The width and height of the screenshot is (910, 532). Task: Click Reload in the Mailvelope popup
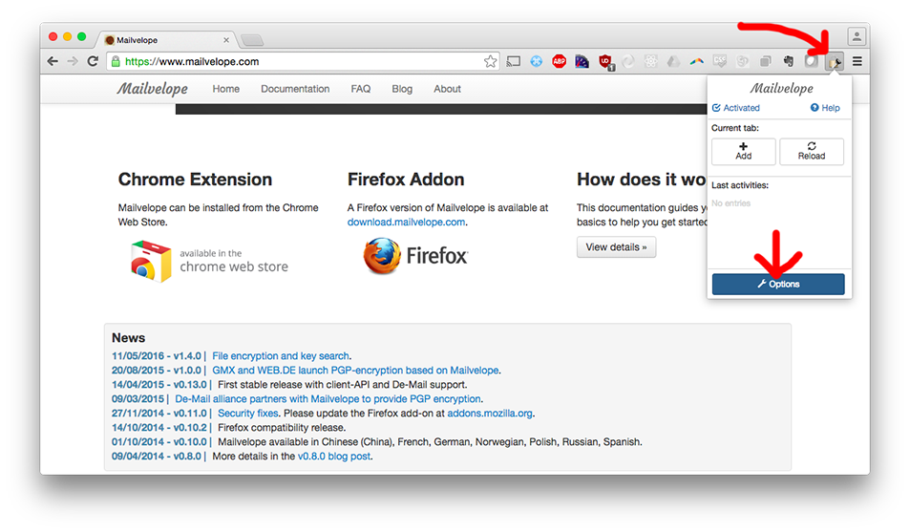[812, 151]
